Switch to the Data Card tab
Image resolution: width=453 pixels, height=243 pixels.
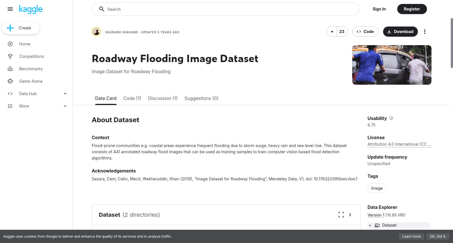coord(106,98)
